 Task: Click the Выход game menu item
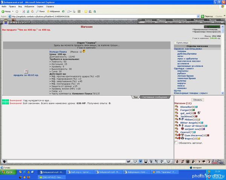[213, 20]
